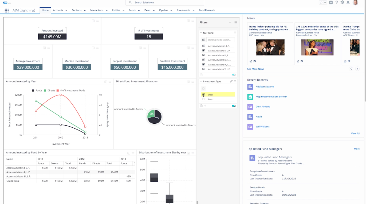Click the global actions plus icon

[331, 3]
